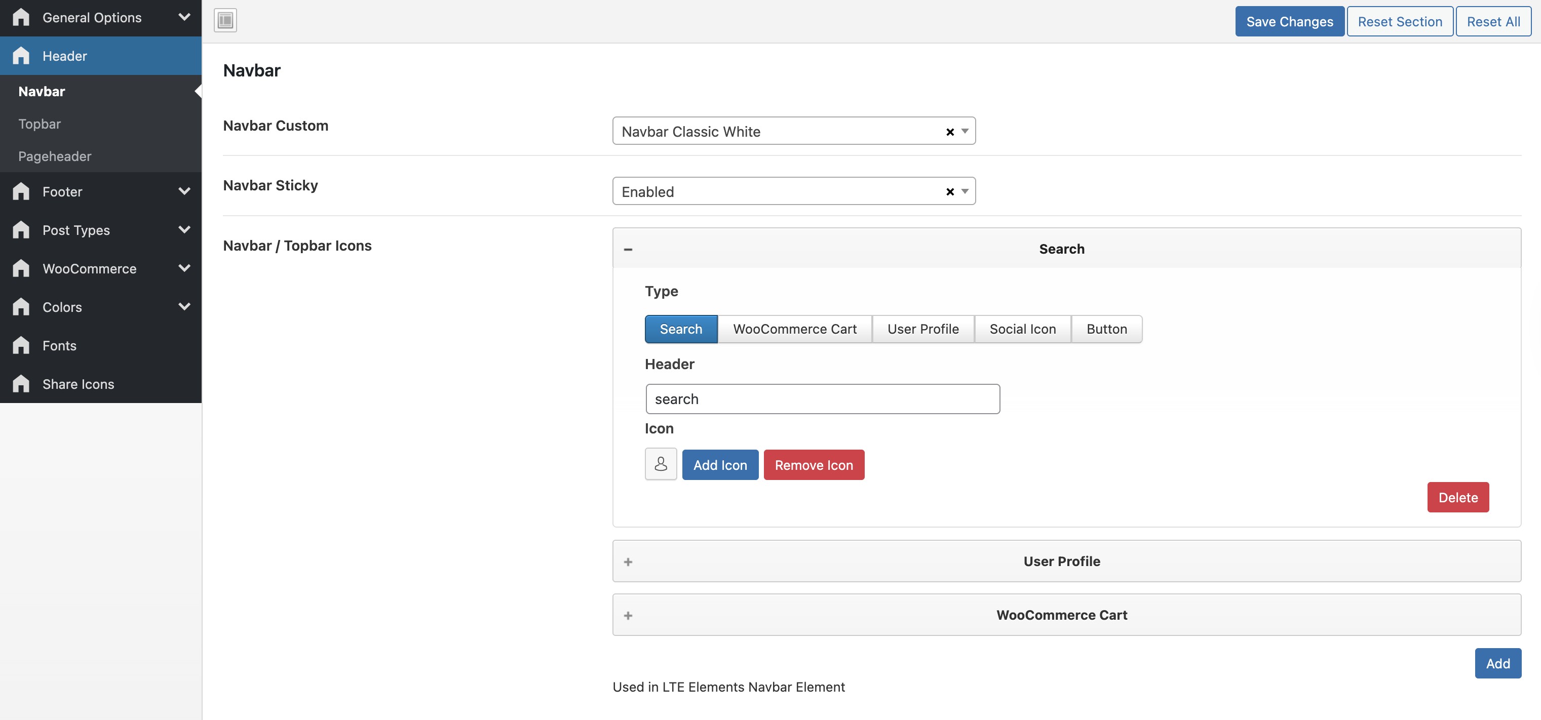Screen dimensions: 1541x720
Task: Open the Pageheader submenu item
Action: coord(54,156)
